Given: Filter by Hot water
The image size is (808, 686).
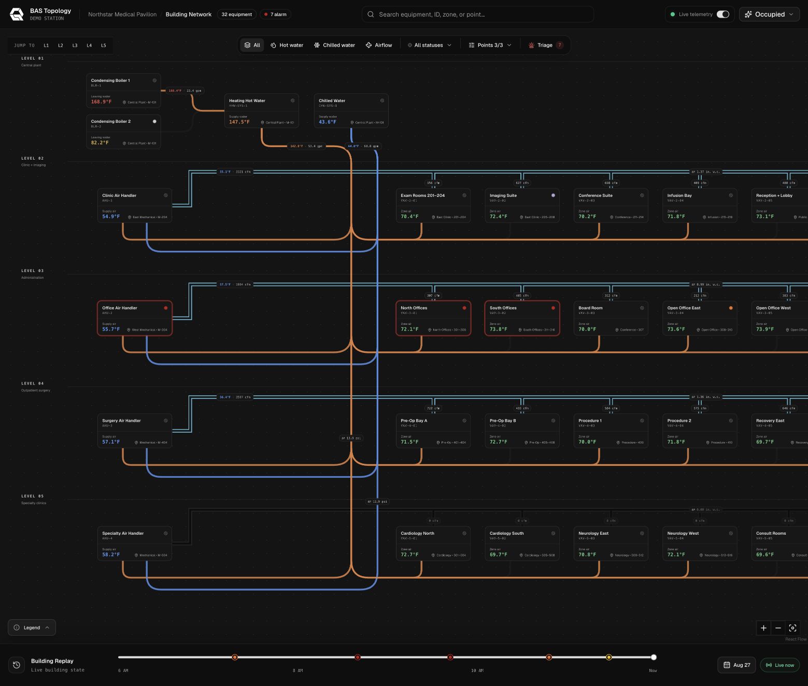Looking at the screenshot, I should (x=287, y=45).
